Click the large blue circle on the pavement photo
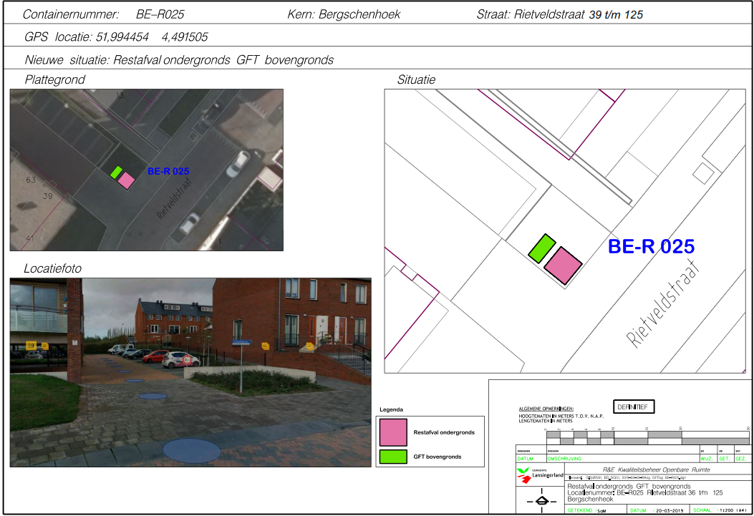Image resolution: width=754 pixels, height=516 pixels. (x=191, y=451)
